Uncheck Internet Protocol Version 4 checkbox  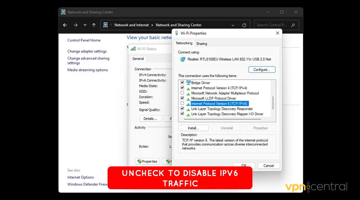tap(182, 88)
